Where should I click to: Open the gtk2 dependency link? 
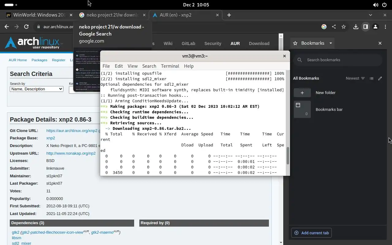coord(15,232)
